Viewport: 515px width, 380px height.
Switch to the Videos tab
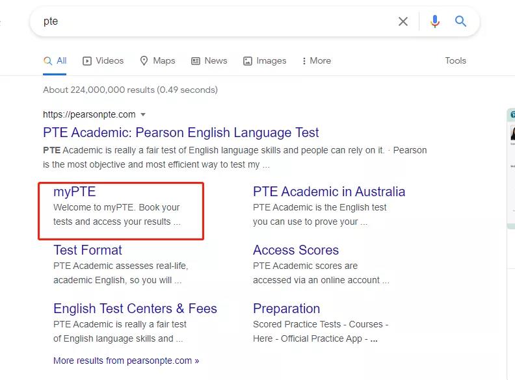point(103,60)
